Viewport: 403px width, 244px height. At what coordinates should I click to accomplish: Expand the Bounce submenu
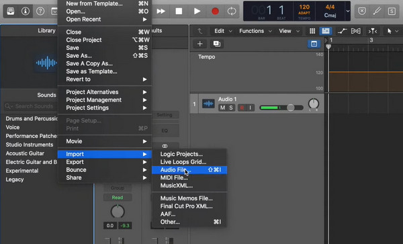pos(105,170)
